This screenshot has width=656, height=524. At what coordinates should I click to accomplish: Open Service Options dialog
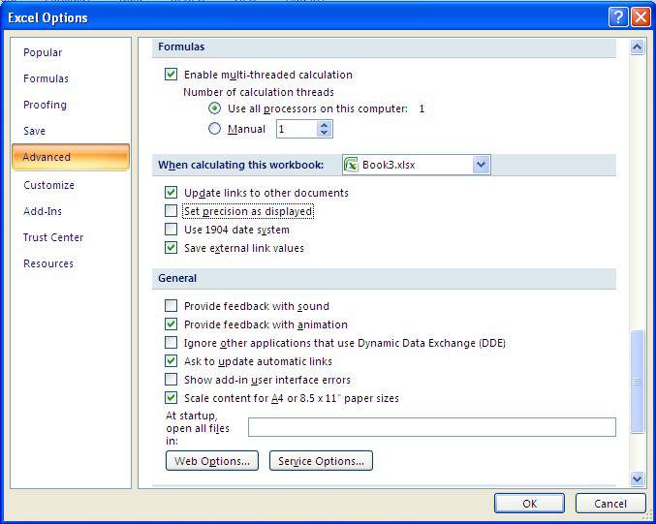(321, 461)
